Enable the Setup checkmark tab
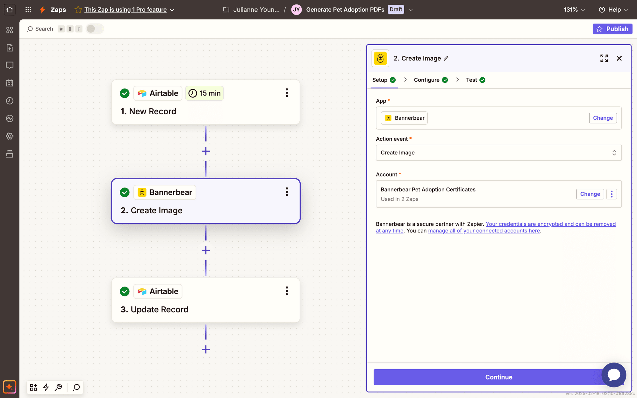Viewport: 637px width, 398px height. (385, 79)
